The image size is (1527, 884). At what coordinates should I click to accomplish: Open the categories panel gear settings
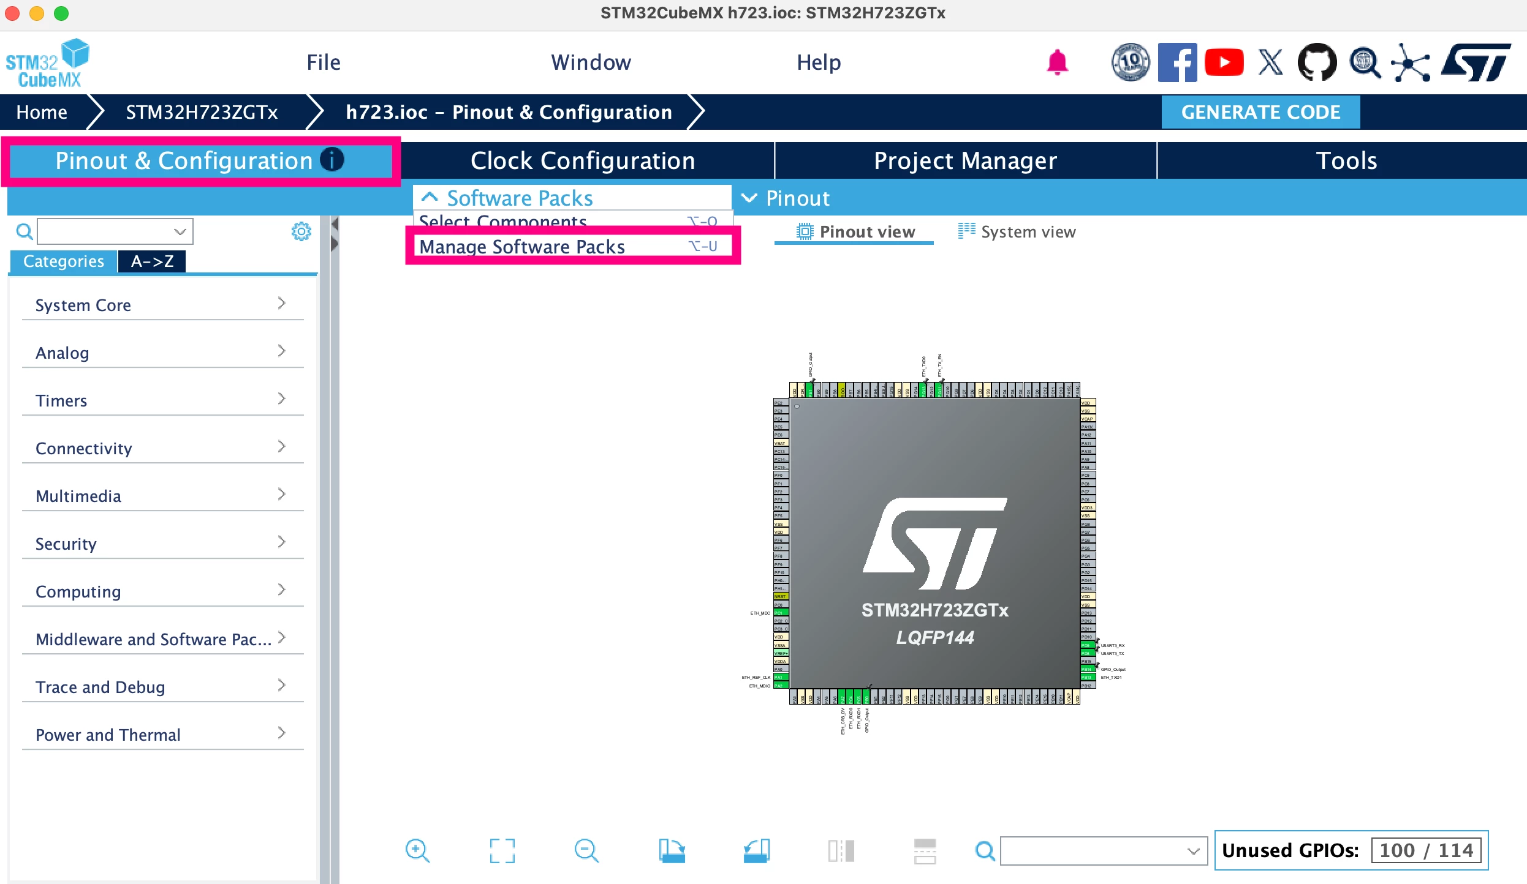(301, 231)
